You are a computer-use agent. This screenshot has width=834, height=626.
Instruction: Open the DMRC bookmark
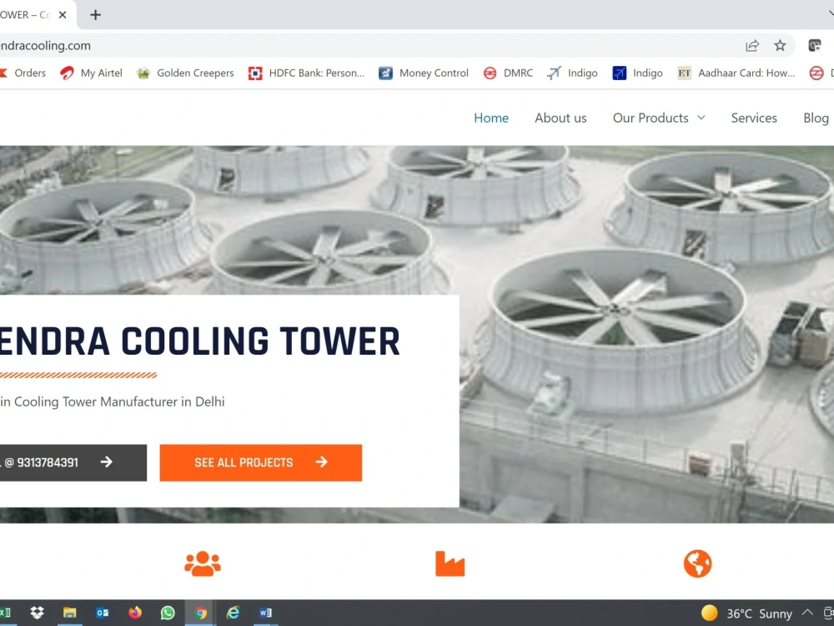click(508, 73)
